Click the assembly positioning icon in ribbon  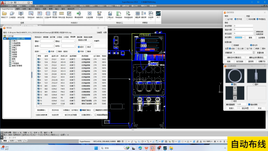click(40, 14)
